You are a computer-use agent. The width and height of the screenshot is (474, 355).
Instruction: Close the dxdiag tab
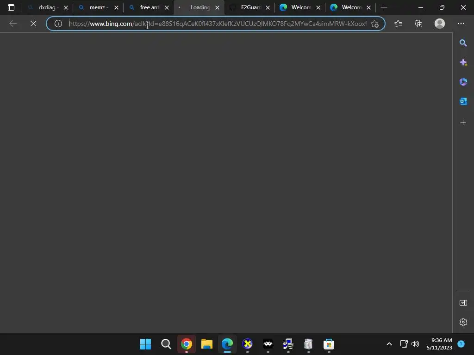66,7
